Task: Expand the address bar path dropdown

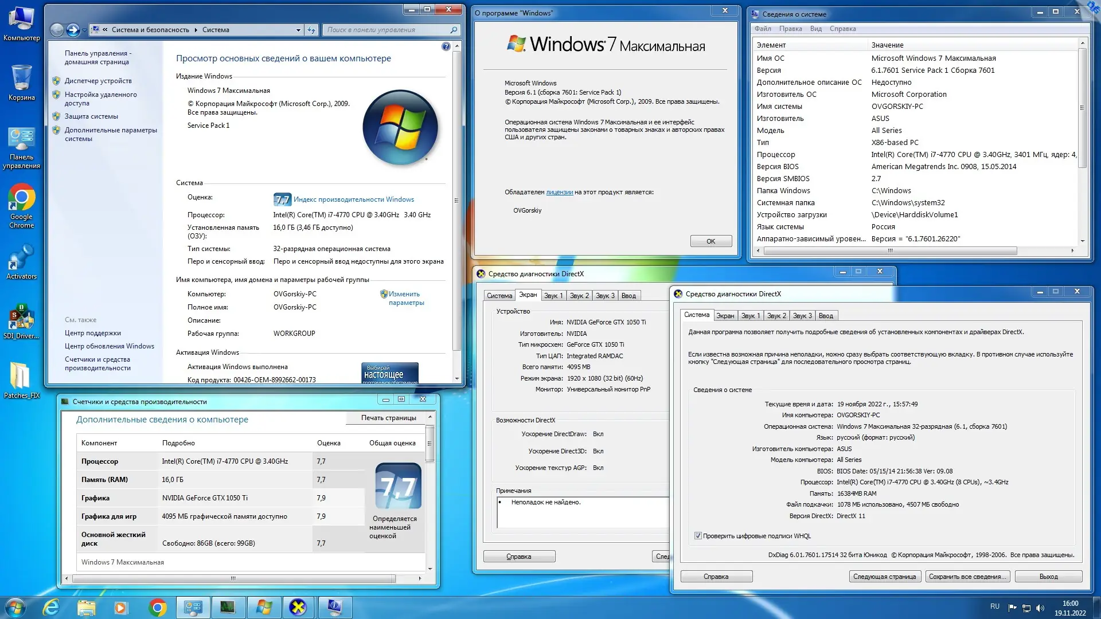Action: point(298,30)
